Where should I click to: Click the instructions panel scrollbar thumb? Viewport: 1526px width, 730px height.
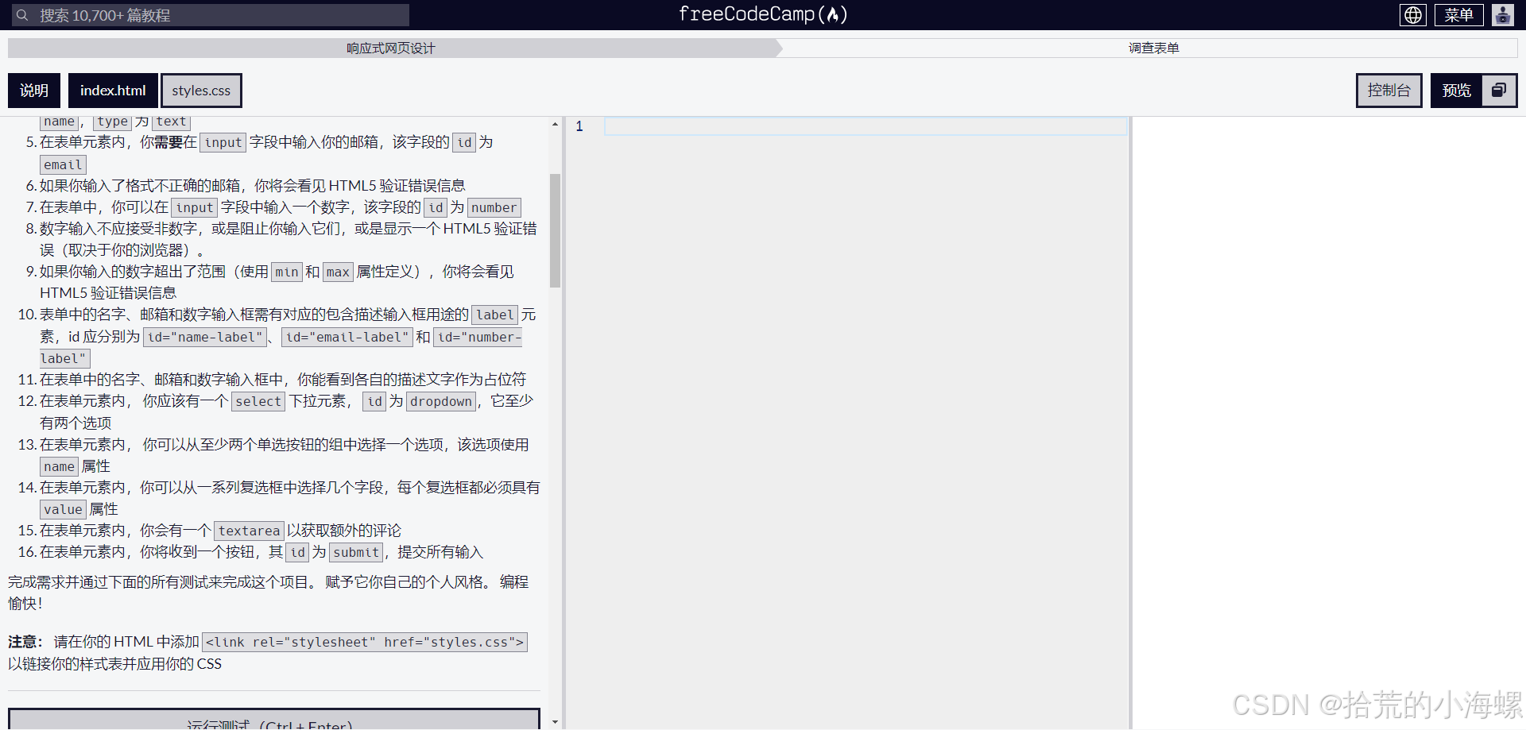pyautogui.click(x=555, y=230)
